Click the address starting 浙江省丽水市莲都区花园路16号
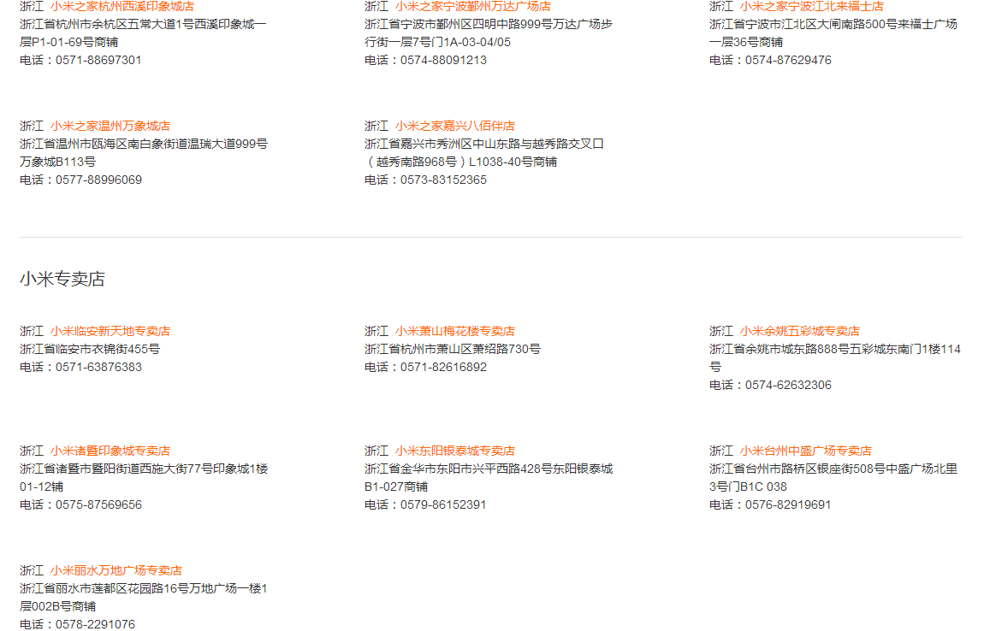984x631 pixels. (x=144, y=598)
